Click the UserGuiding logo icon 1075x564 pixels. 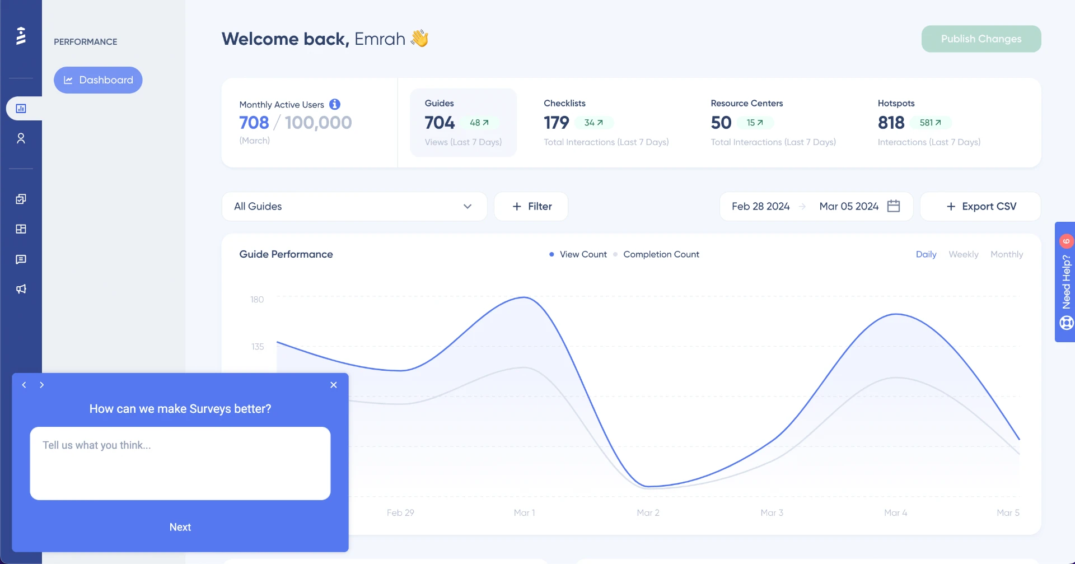(x=21, y=35)
